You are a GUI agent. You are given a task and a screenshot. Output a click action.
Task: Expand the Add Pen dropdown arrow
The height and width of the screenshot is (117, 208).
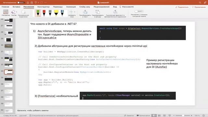click(x=74, y=12)
